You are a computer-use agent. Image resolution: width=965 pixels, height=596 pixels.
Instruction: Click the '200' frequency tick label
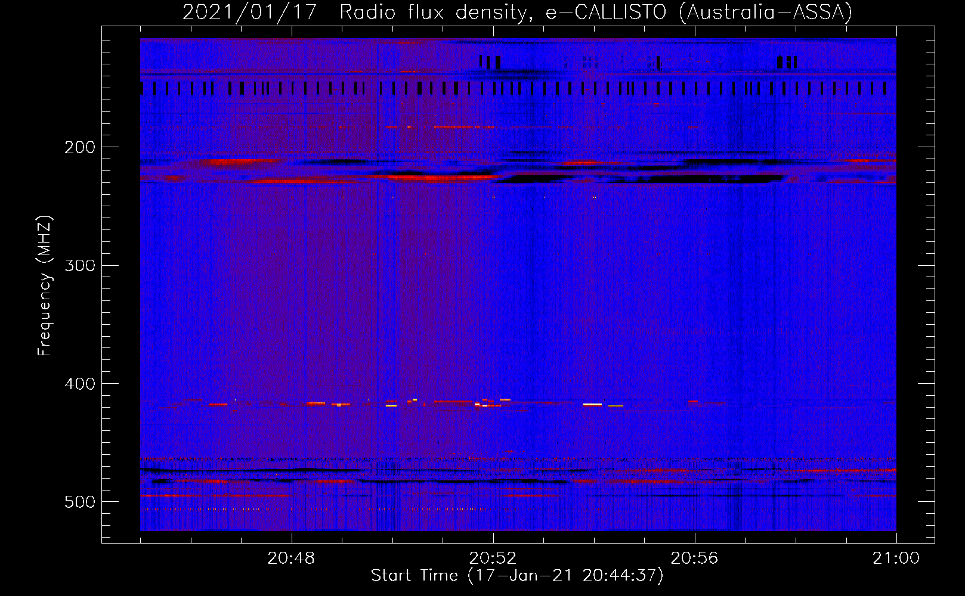tap(80, 147)
